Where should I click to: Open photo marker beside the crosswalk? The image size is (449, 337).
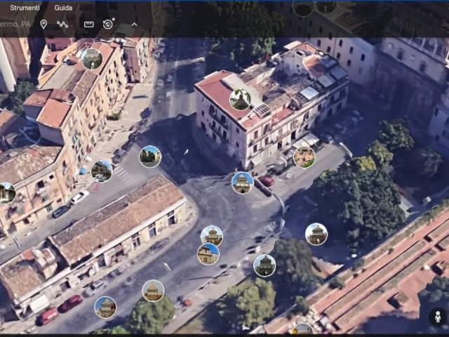pos(102,171)
